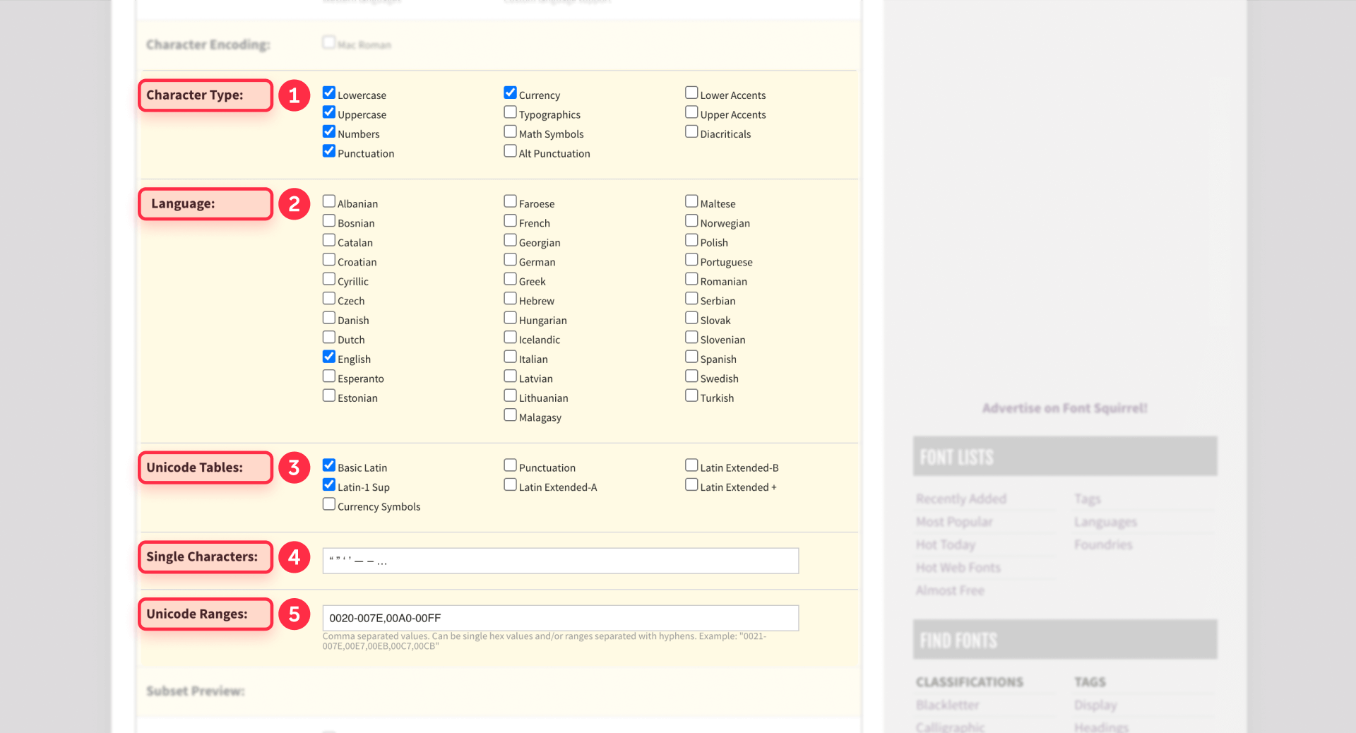The width and height of the screenshot is (1356, 733).
Task: Select the Spanish language option
Action: click(691, 356)
